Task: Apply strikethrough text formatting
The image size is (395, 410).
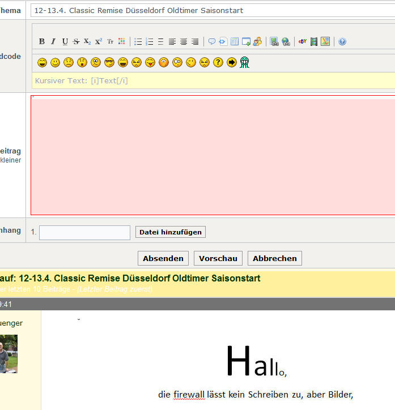Action: click(x=76, y=41)
